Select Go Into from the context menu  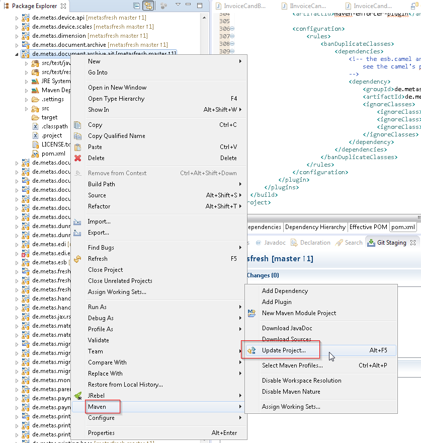(158, 72)
